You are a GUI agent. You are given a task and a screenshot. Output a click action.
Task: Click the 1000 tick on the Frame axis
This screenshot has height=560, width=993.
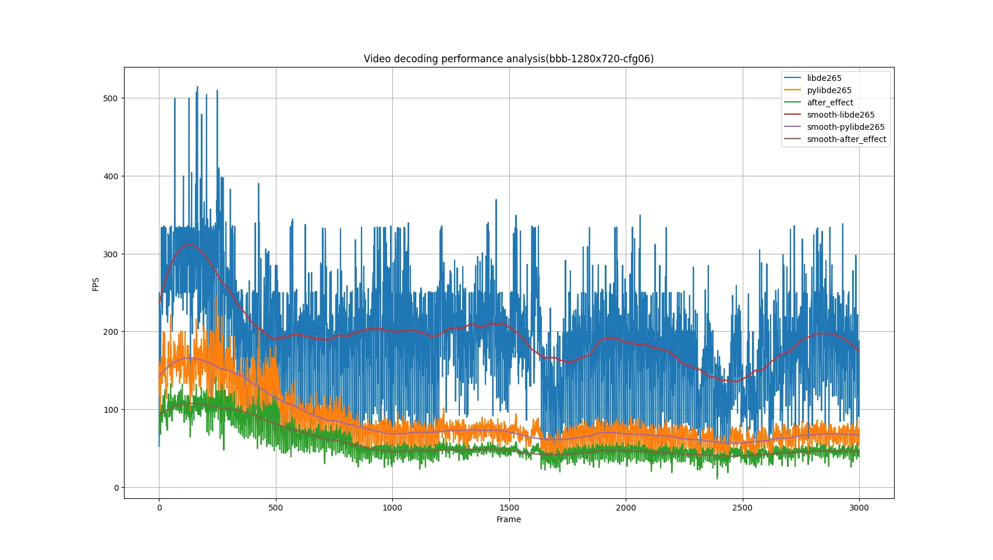coord(392,508)
